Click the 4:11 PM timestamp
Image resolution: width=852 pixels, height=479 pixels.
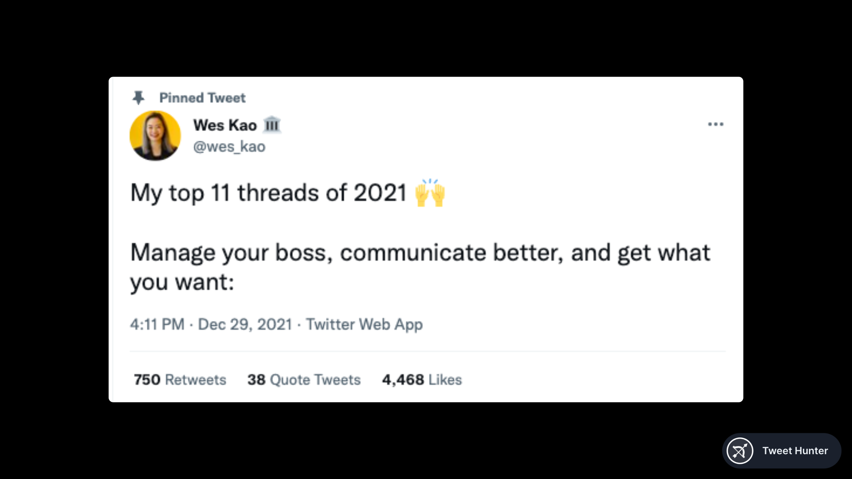tap(157, 324)
